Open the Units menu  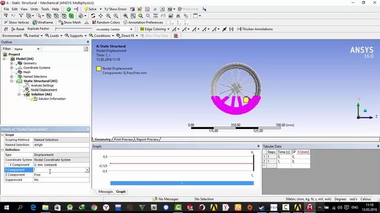pyautogui.click(x=34, y=9)
